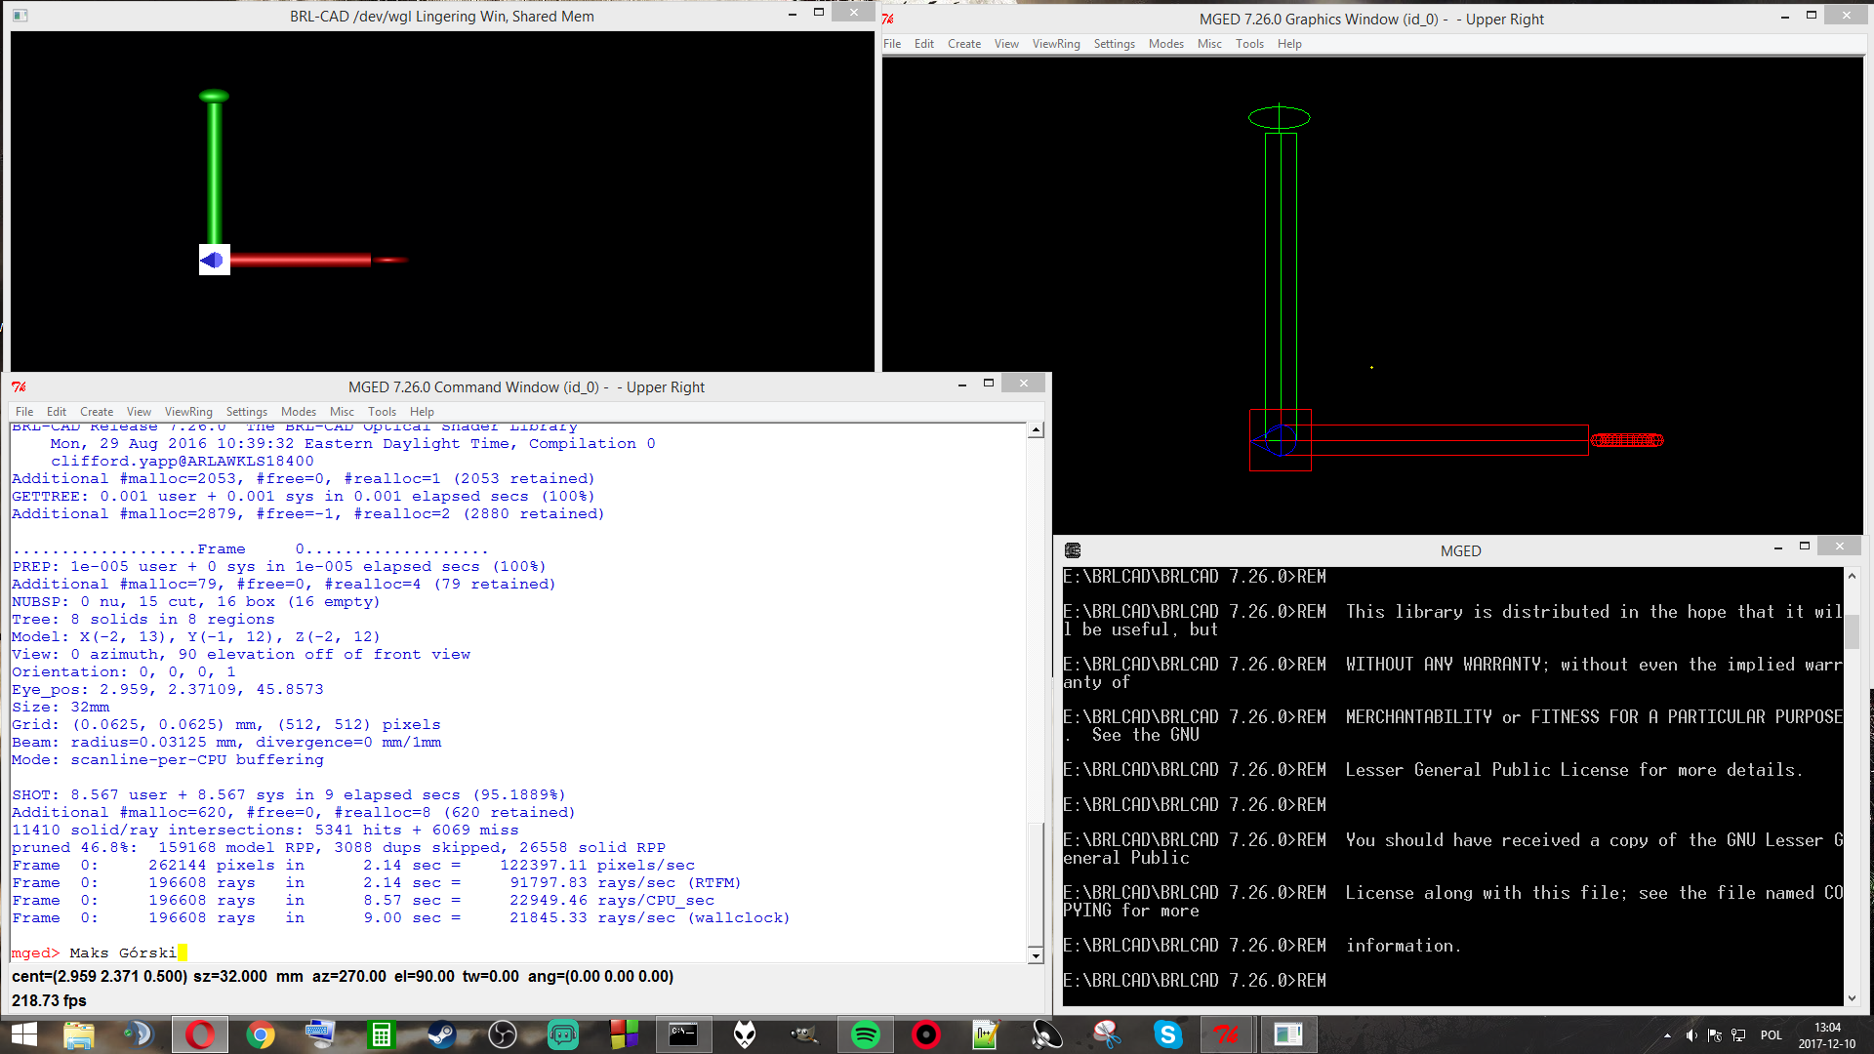This screenshot has height=1054, width=1874.
Task: Open OBS Studio from the taskbar
Action: (x=502, y=1034)
